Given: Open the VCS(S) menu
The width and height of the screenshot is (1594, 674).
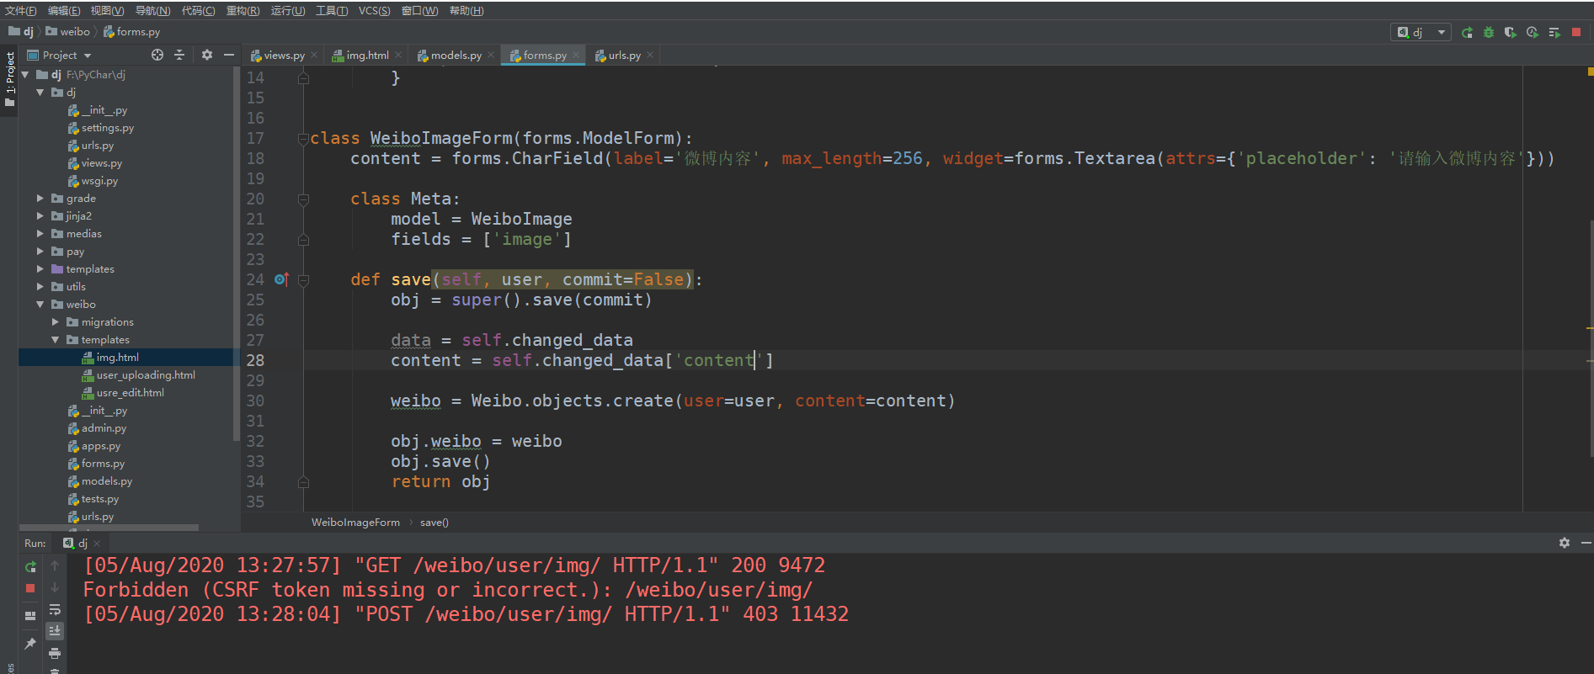Looking at the screenshot, I should (374, 11).
